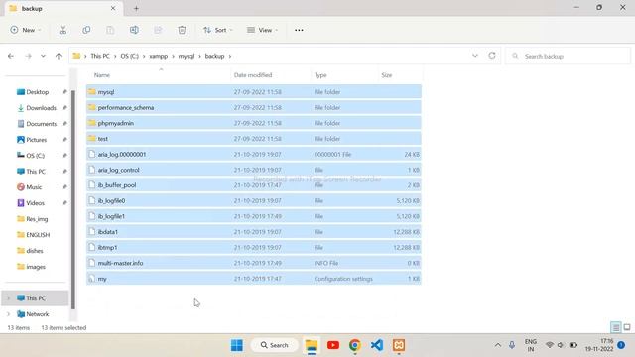Show hidden system tray icons
This screenshot has width=635, height=357.
[498, 345]
